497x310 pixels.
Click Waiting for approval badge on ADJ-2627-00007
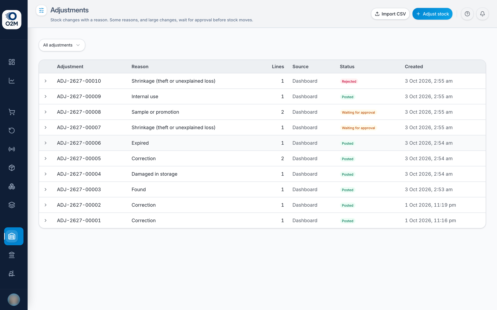tap(358, 128)
